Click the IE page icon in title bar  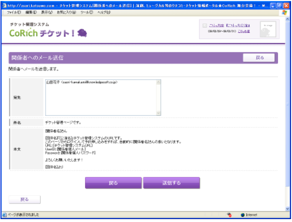pos(5,5)
